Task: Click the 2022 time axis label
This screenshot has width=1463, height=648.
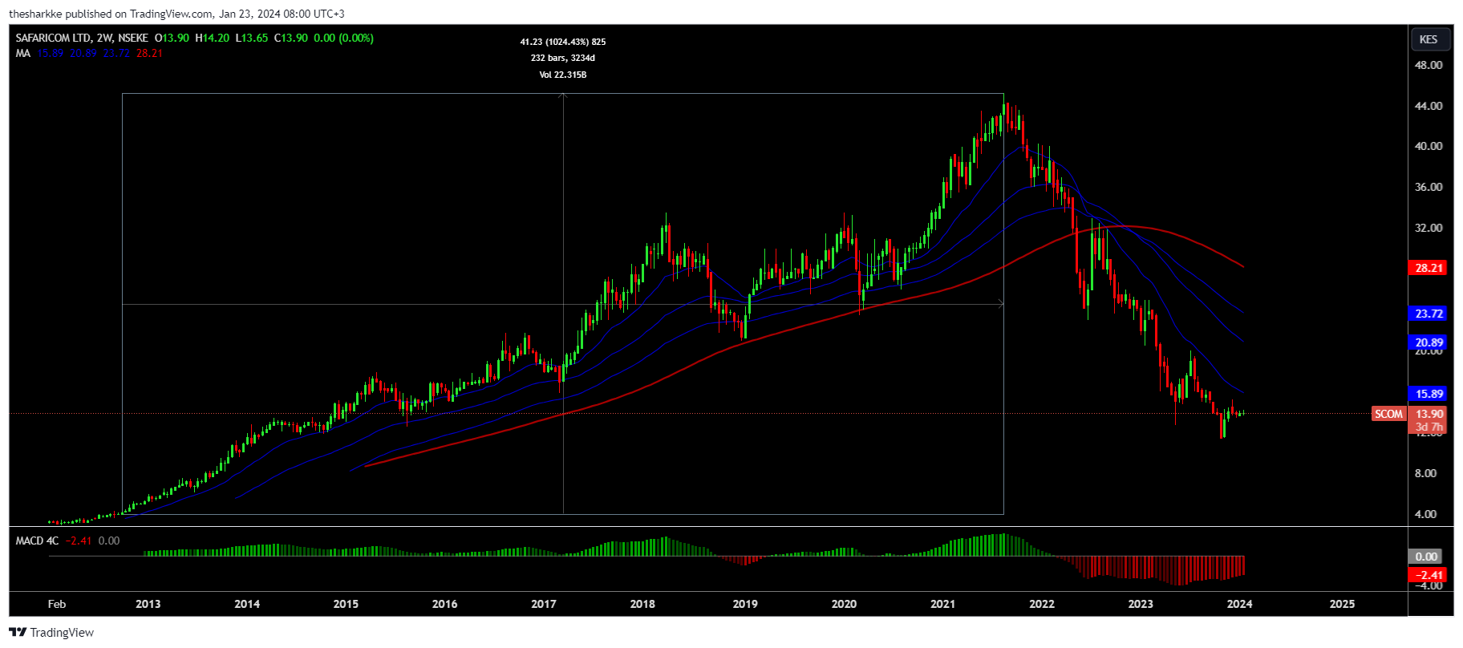Action: pyautogui.click(x=1042, y=604)
